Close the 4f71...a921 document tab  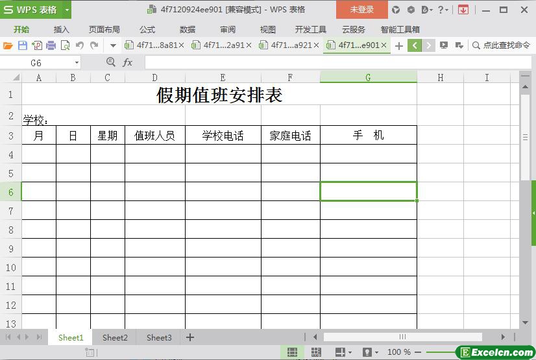pyautogui.click(x=316, y=45)
